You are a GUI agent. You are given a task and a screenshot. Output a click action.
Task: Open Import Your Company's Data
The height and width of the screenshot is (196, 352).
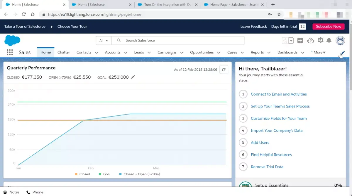(277, 131)
